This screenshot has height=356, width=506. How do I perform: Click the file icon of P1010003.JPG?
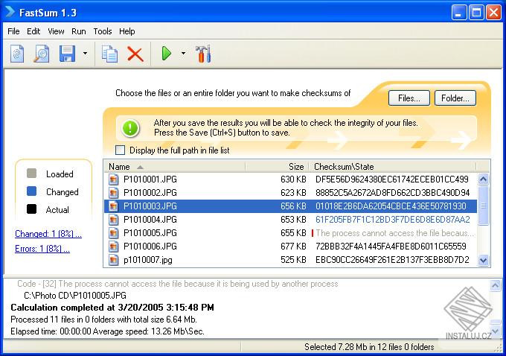click(x=113, y=206)
